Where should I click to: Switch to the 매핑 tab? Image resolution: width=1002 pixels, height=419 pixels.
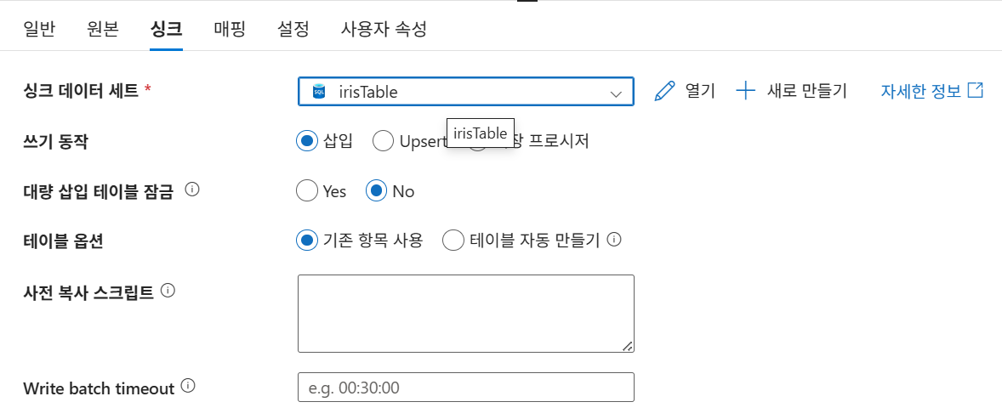point(230,29)
